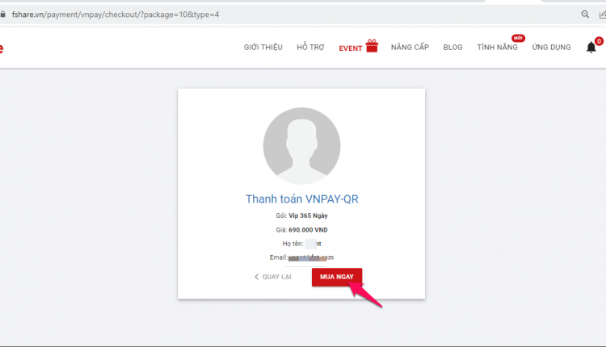The height and width of the screenshot is (347, 606).
Task: Click the red gift box icon
Action: pyautogui.click(x=372, y=45)
